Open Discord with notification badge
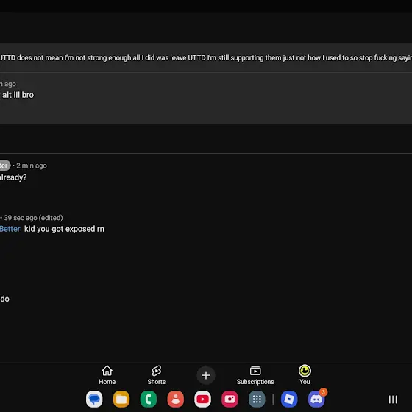 pos(316,399)
